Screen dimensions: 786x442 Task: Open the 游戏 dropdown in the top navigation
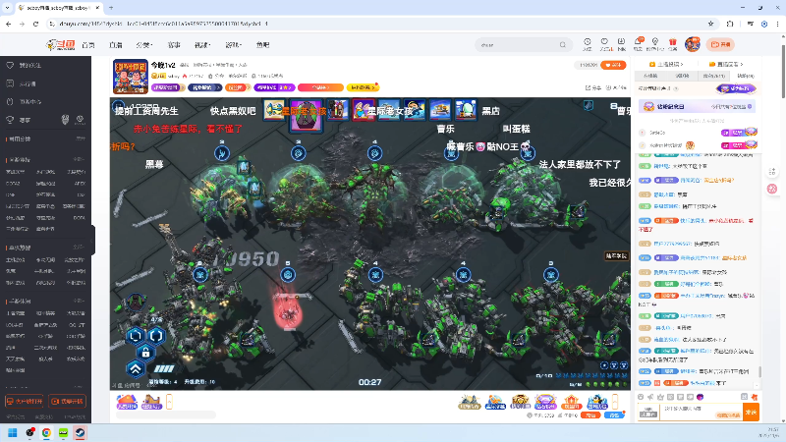pyautogui.click(x=233, y=45)
